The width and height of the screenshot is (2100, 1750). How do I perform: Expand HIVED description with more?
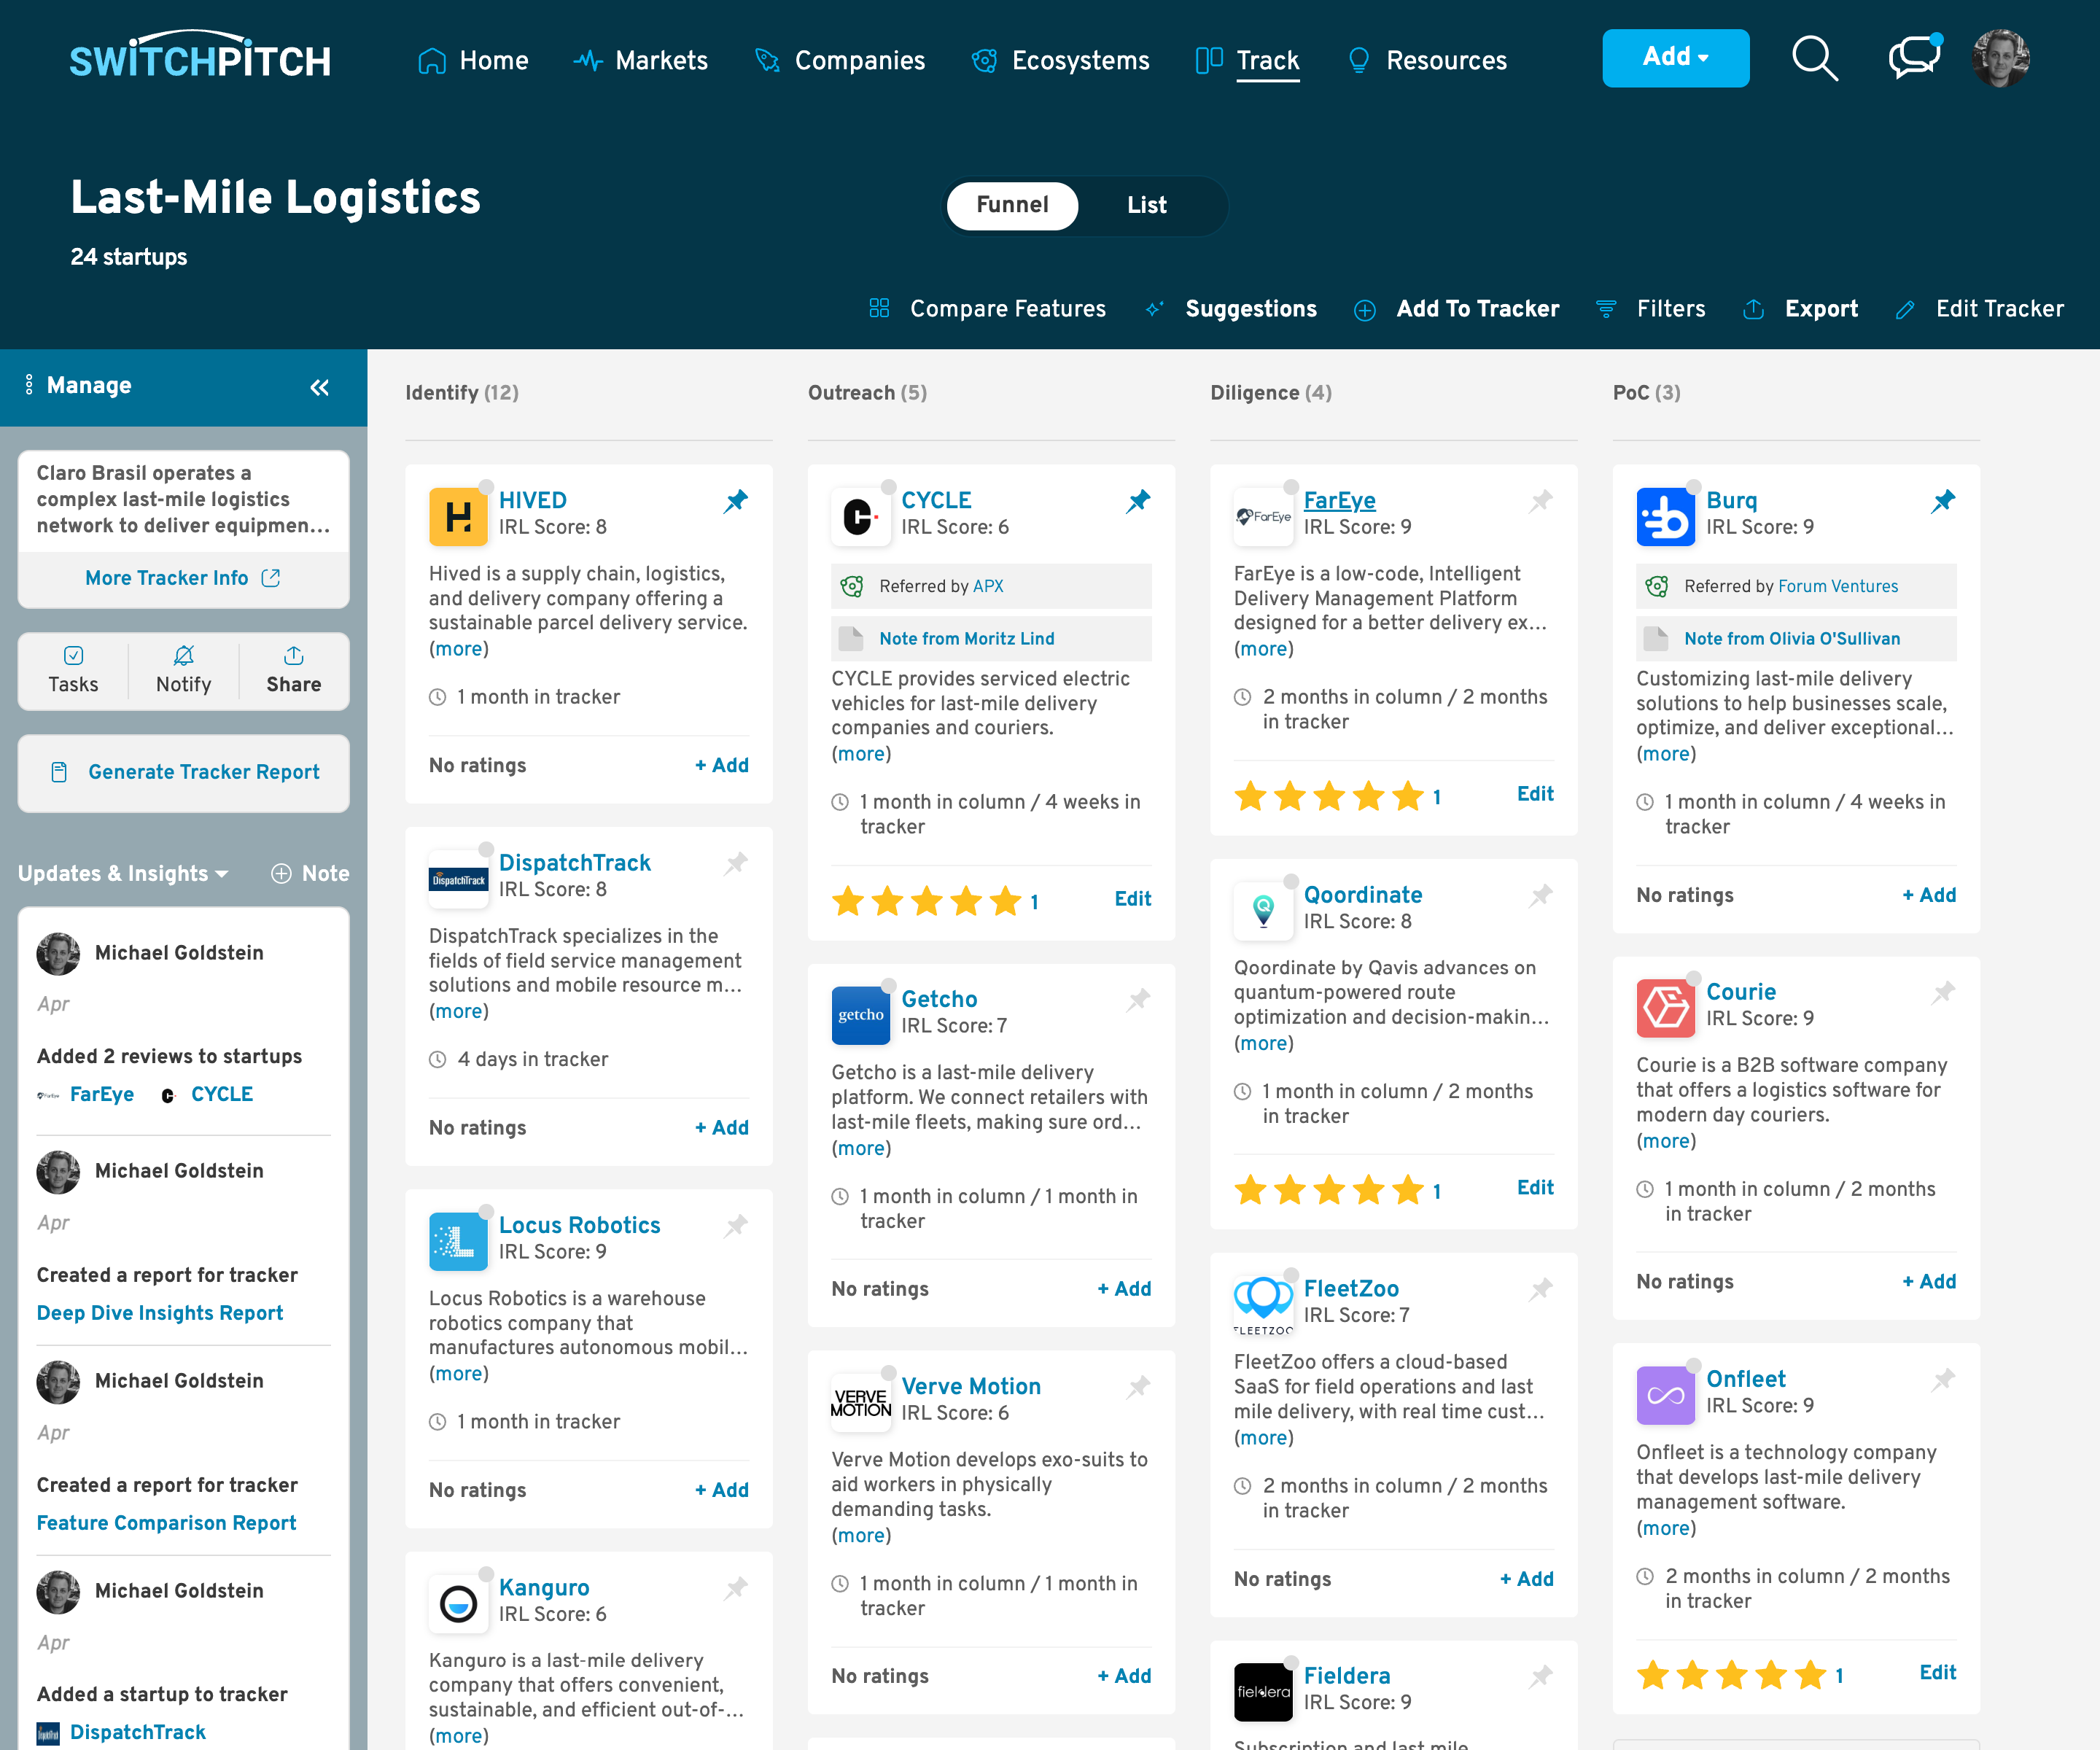point(459,648)
